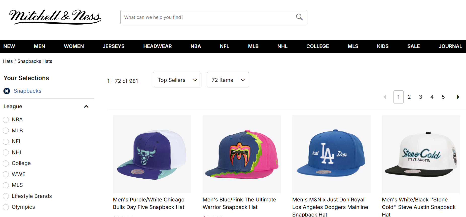Screen dimensions: 466x217
Task: Open the NFL navigation menu
Action: [225, 46]
